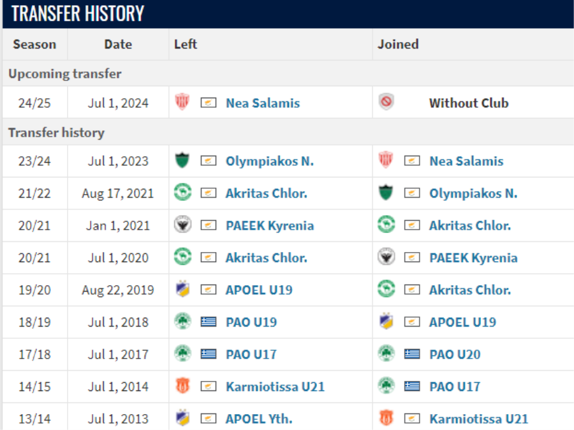
Task: Open PAO U17 link in 17/18 Left column
Action: tap(251, 355)
